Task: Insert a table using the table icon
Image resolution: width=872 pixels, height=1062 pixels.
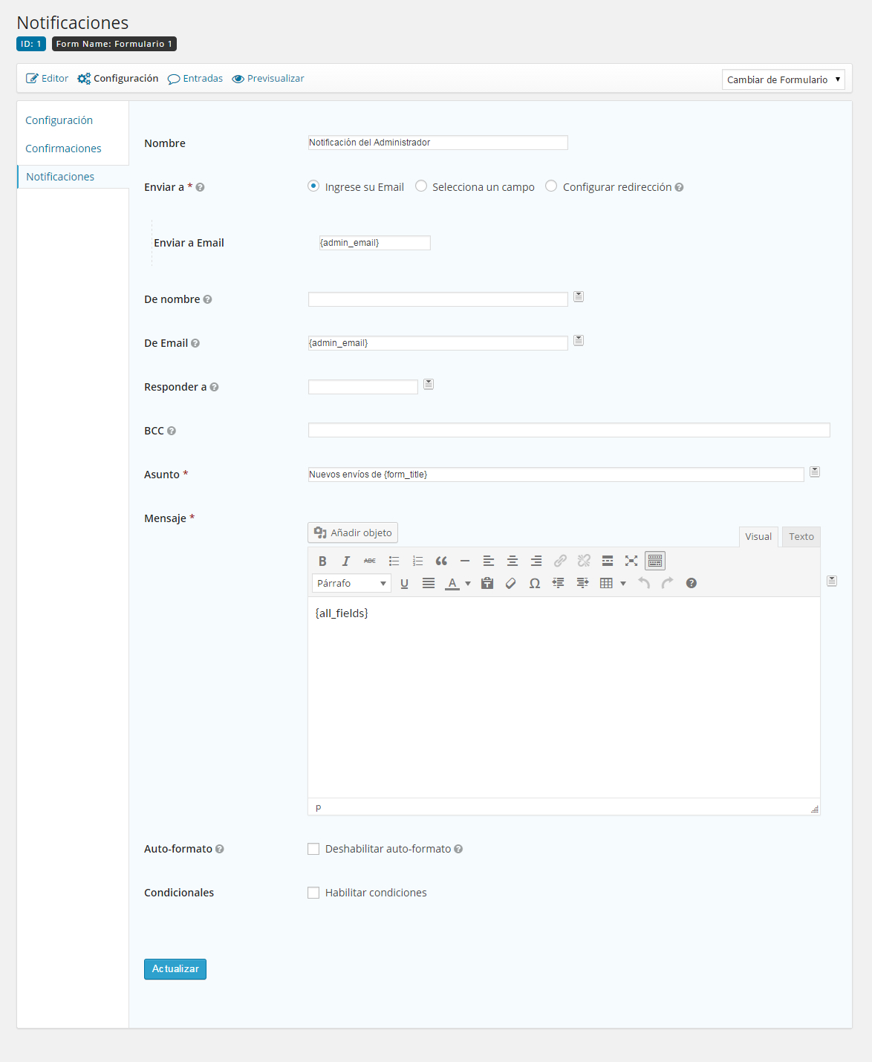Action: [x=606, y=583]
